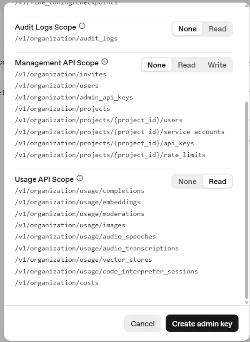Image resolution: width=250 pixels, height=342 pixels.
Task: Click /v1/organization/usage/images path text
Action: (70, 226)
